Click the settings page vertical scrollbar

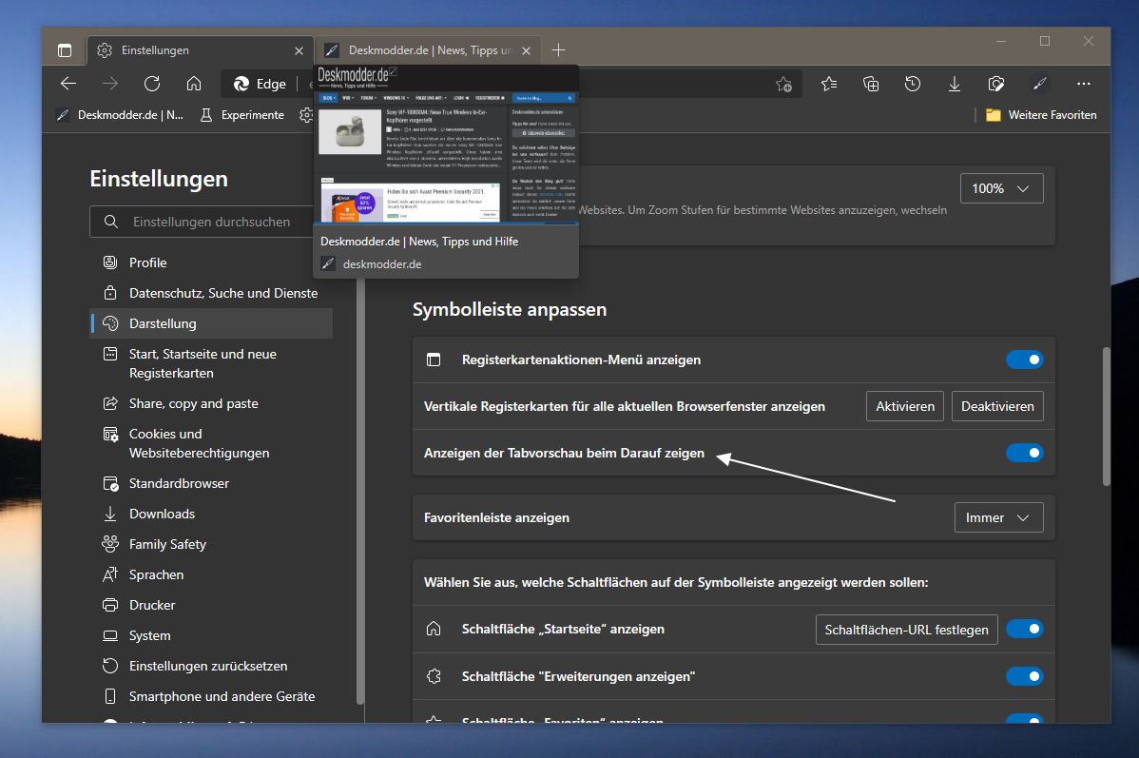[x=1107, y=417]
